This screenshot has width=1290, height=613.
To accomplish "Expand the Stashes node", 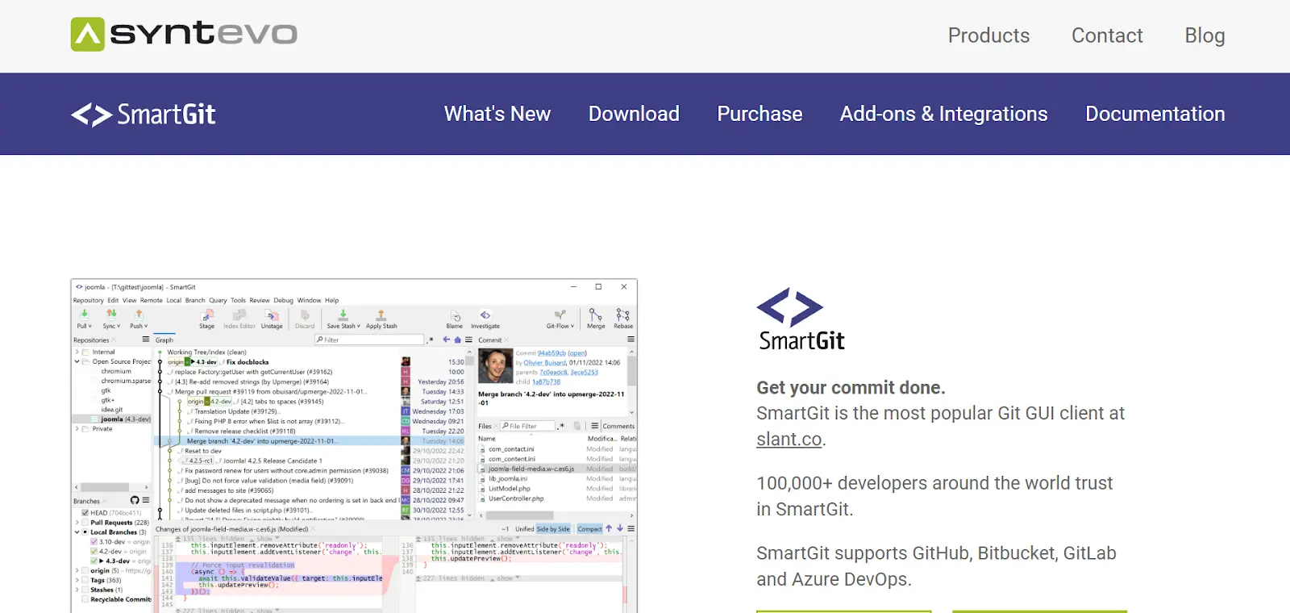I will coord(77,590).
